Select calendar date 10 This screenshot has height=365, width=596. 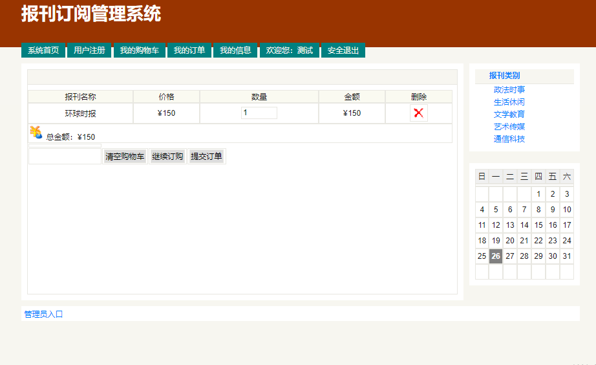click(567, 209)
